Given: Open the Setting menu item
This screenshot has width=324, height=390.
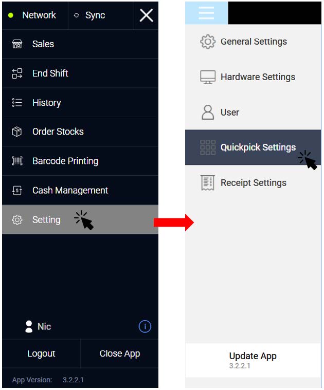Looking at the screenshot, I should [x=80, y=219].
